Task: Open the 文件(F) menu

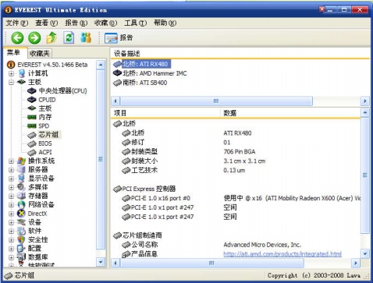Action: coord(17,23)
